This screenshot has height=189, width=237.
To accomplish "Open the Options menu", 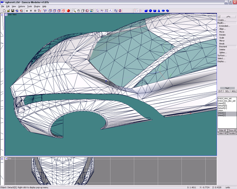I will [21, 6].
